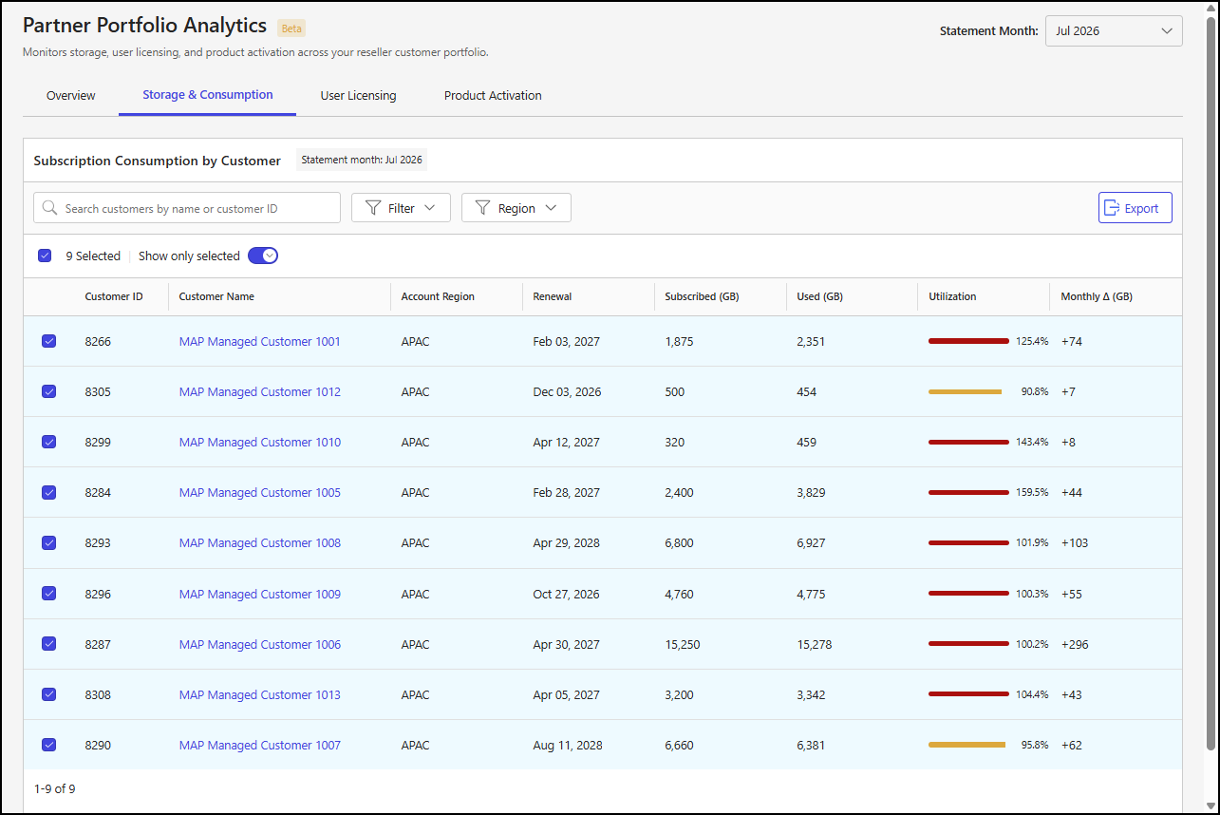Click monthly delta '+103'
The image size is (1220, 815).
1075,542
